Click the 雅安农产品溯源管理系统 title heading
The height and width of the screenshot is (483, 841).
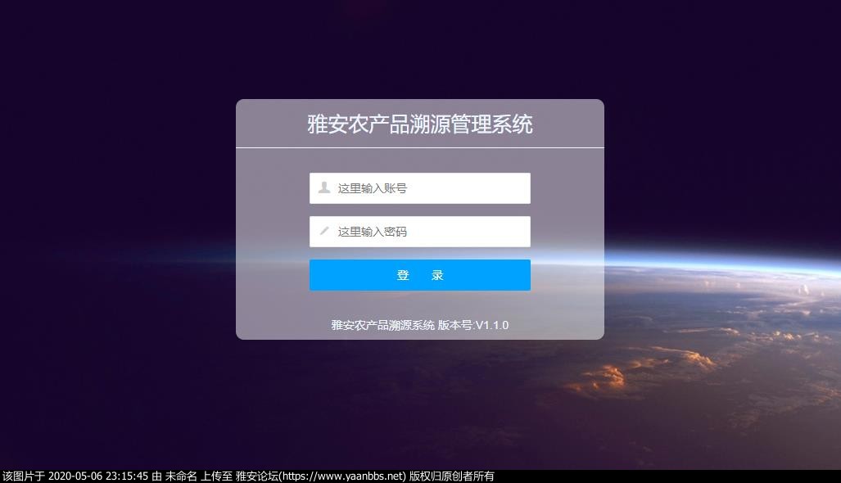420,124
